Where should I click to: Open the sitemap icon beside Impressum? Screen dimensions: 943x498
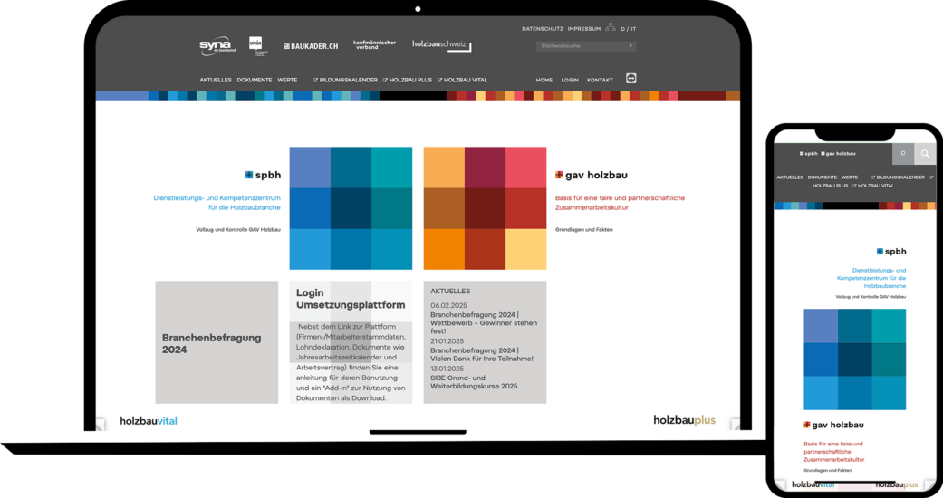point(611,28)
